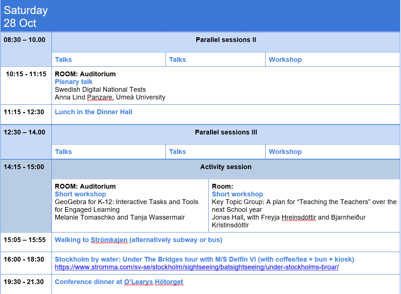401x294 pixels.
Task: Click the "Activity session" heading cell
Action: coord(226,167)
